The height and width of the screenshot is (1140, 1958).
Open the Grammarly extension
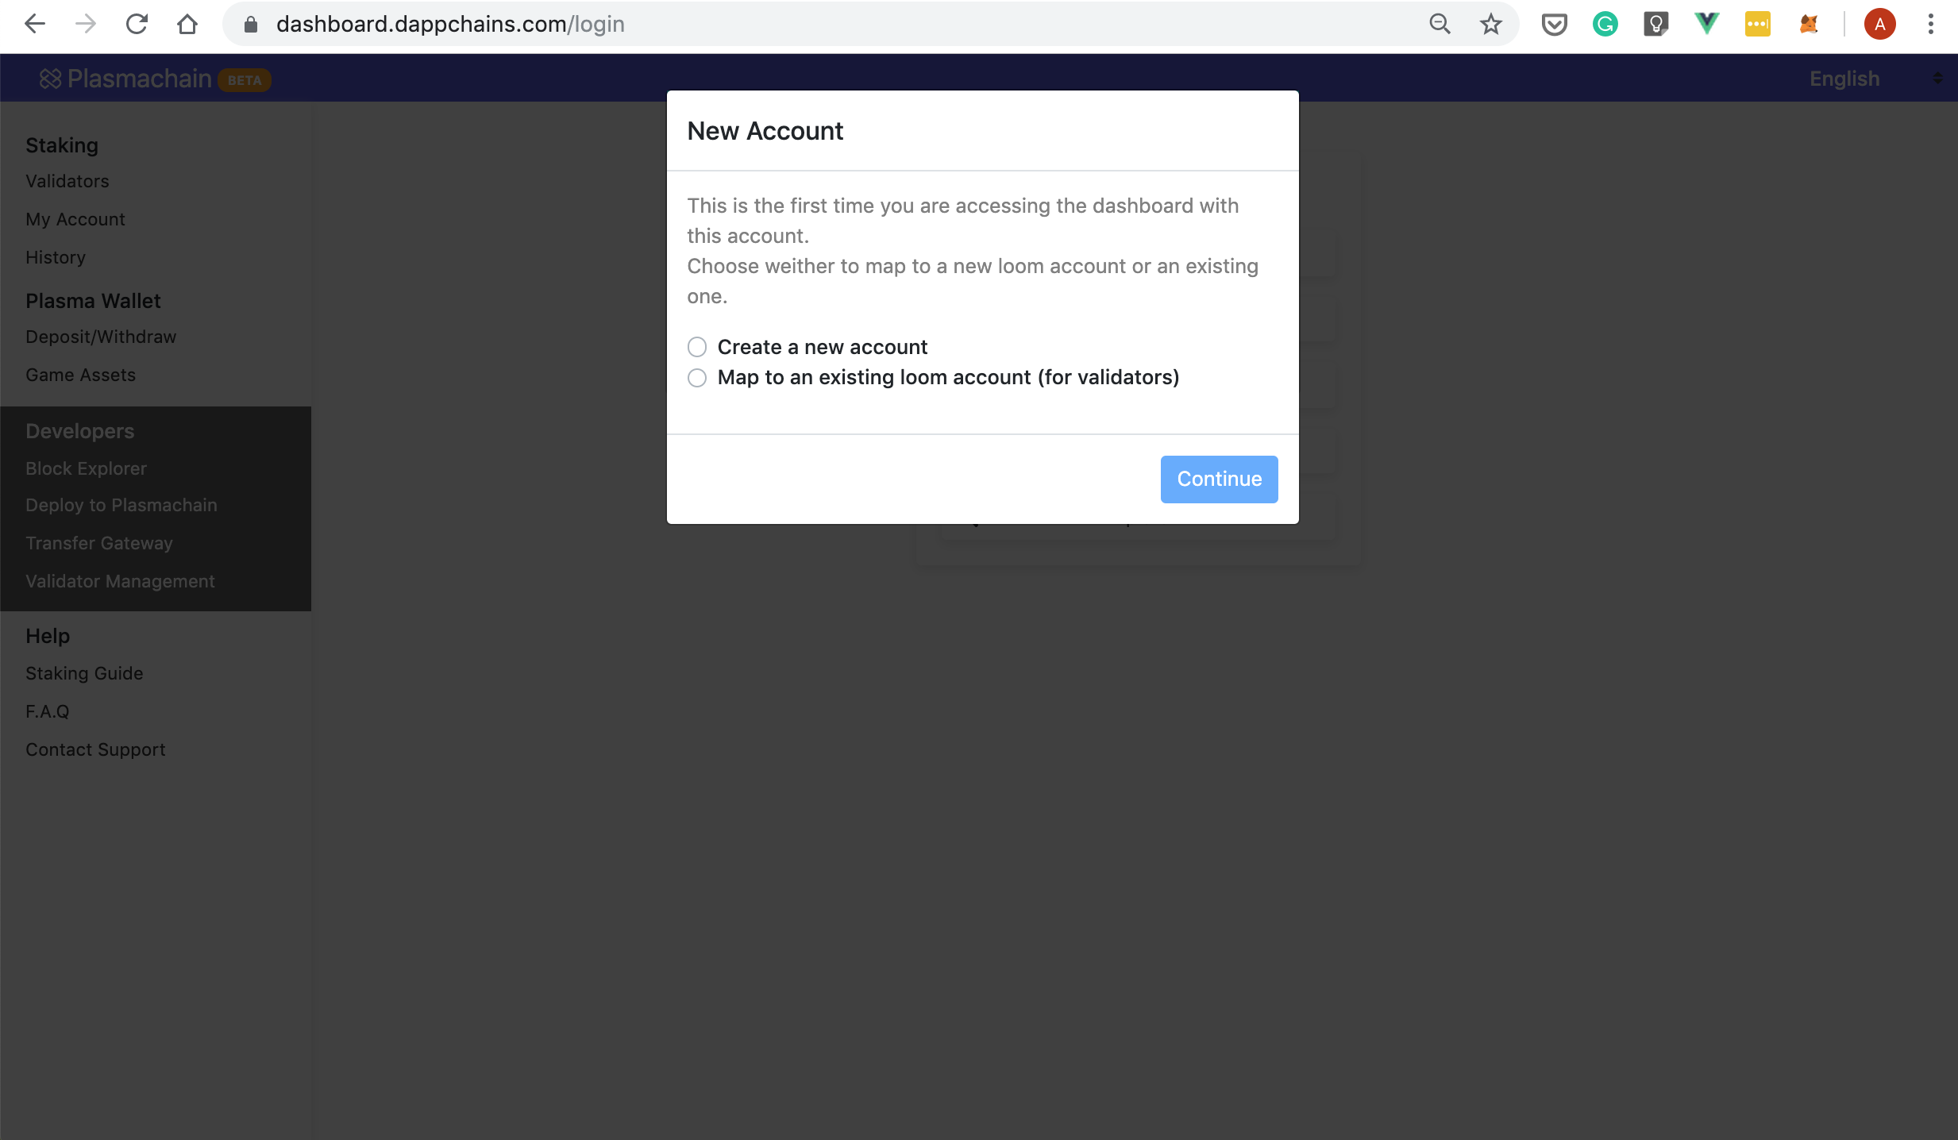1605,25
